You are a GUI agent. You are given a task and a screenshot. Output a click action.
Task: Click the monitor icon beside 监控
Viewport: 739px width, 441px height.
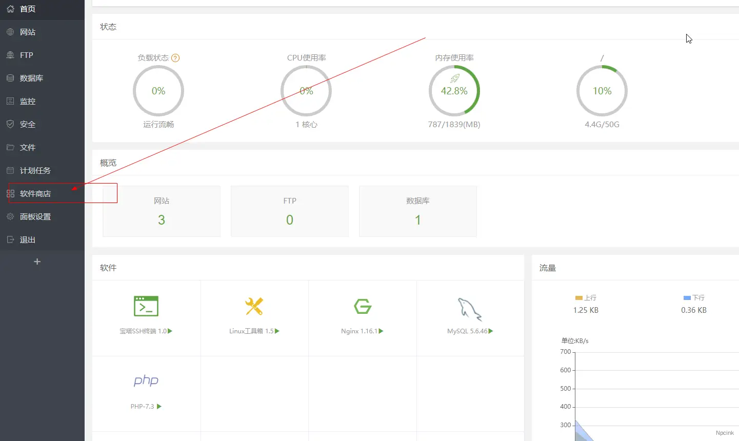(10, 101)
